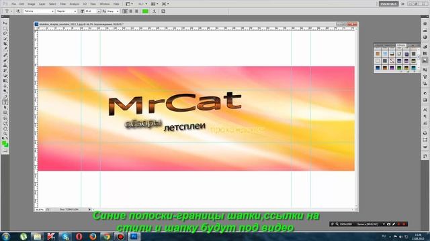The width and height of the screenshot is (430, 241).
Task: Switch to the Styles panel tab
Action: tap(400, 46)
